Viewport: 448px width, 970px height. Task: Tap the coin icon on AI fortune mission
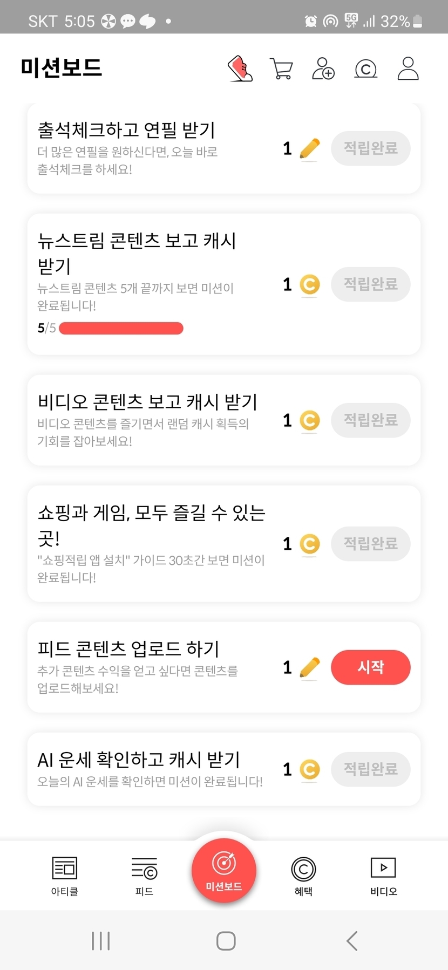310,769
